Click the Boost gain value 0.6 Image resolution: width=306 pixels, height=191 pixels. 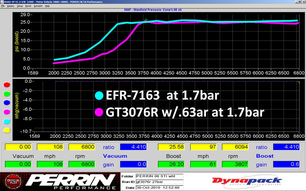click(286, 164)
